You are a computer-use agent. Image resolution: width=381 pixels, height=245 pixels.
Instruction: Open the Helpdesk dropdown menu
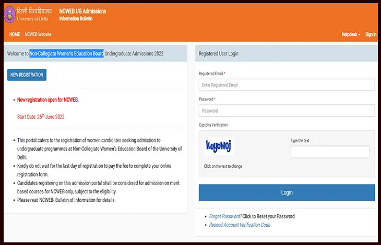click(351, 34)
